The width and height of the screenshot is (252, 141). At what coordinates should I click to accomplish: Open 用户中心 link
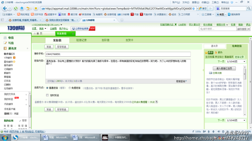click(63, 28)
